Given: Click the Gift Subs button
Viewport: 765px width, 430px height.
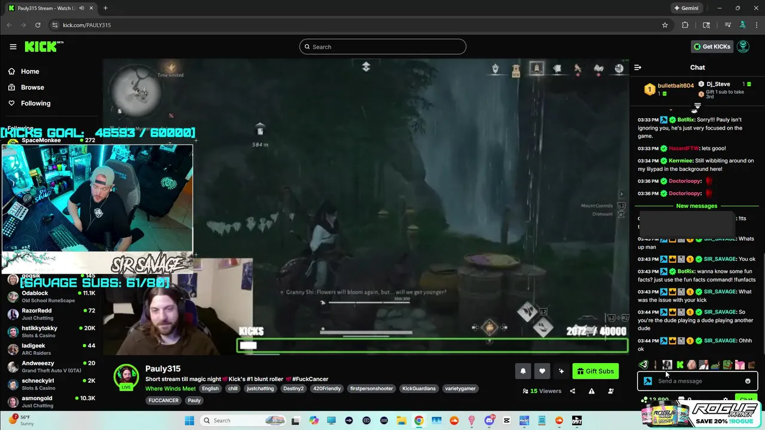Looking at the screenshot, I should tap(595, 371).
